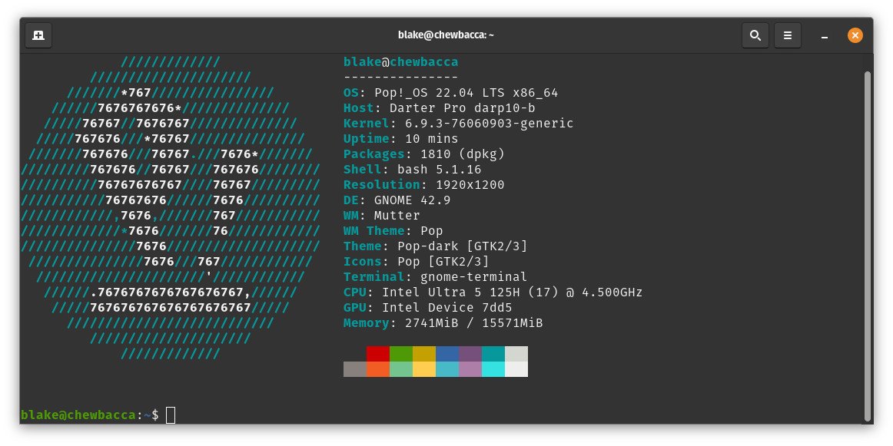893x446 pixels.
Task: Click the green color block
Action: pyautogui.click(x=401, y=354)
